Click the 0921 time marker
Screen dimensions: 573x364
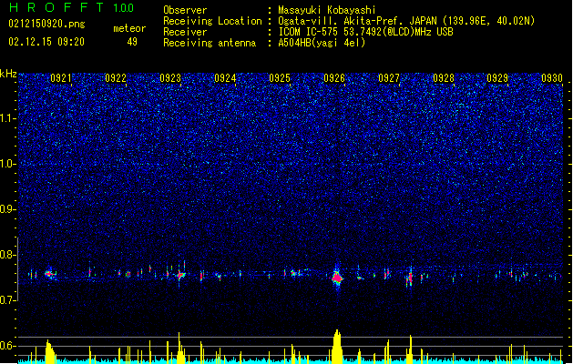click(x=61, y=78)
